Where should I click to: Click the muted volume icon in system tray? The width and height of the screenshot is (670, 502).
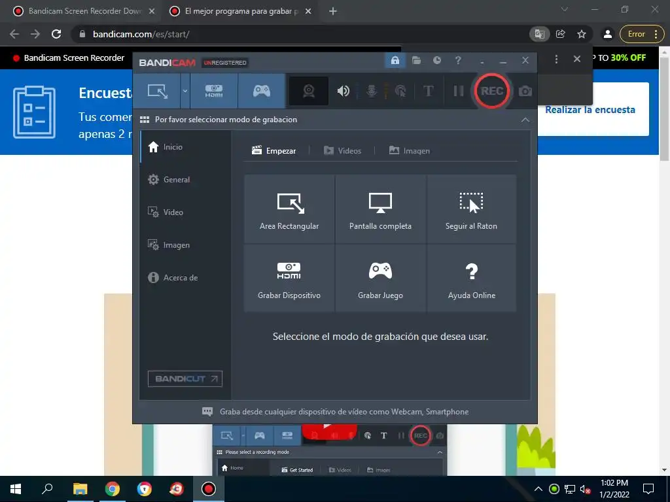585,489
